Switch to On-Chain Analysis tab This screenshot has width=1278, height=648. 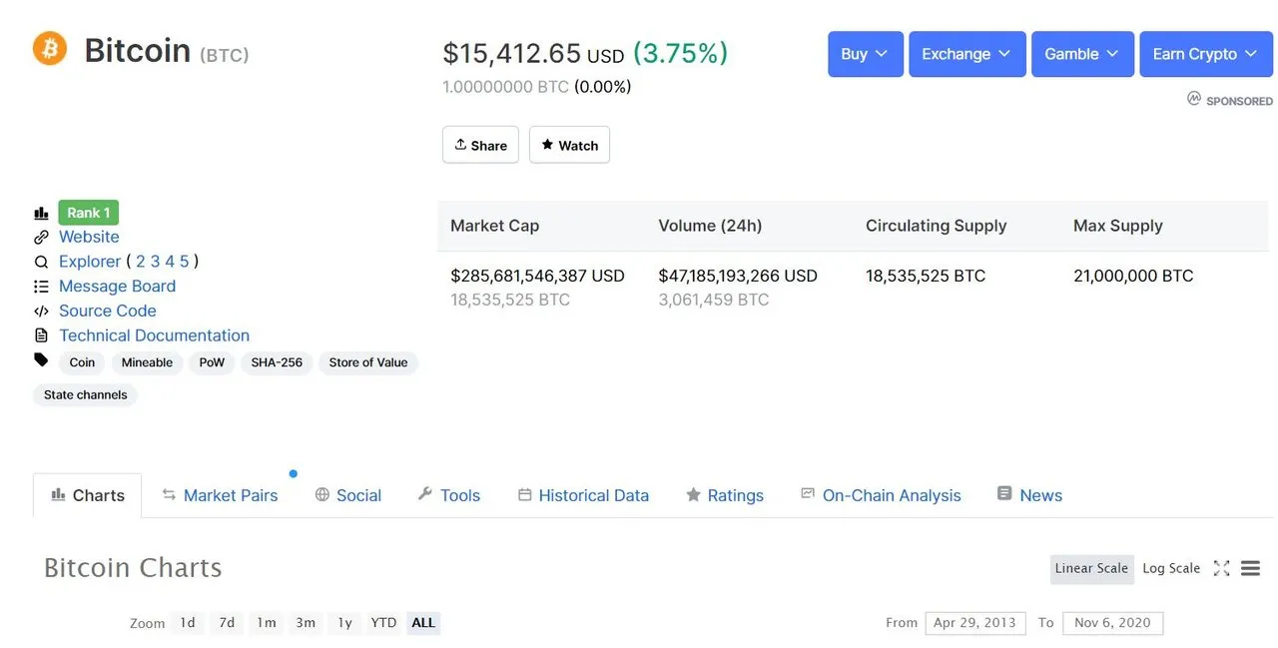[x=881, y=495]
